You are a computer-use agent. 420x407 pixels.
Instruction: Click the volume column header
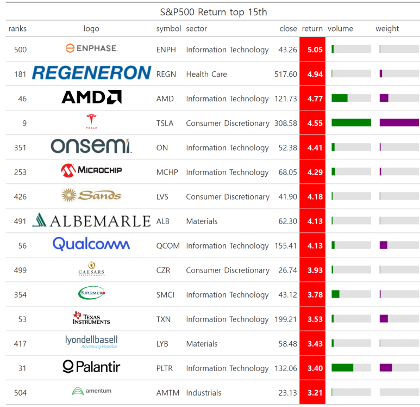pyautogui.click(x=340, y=28)
